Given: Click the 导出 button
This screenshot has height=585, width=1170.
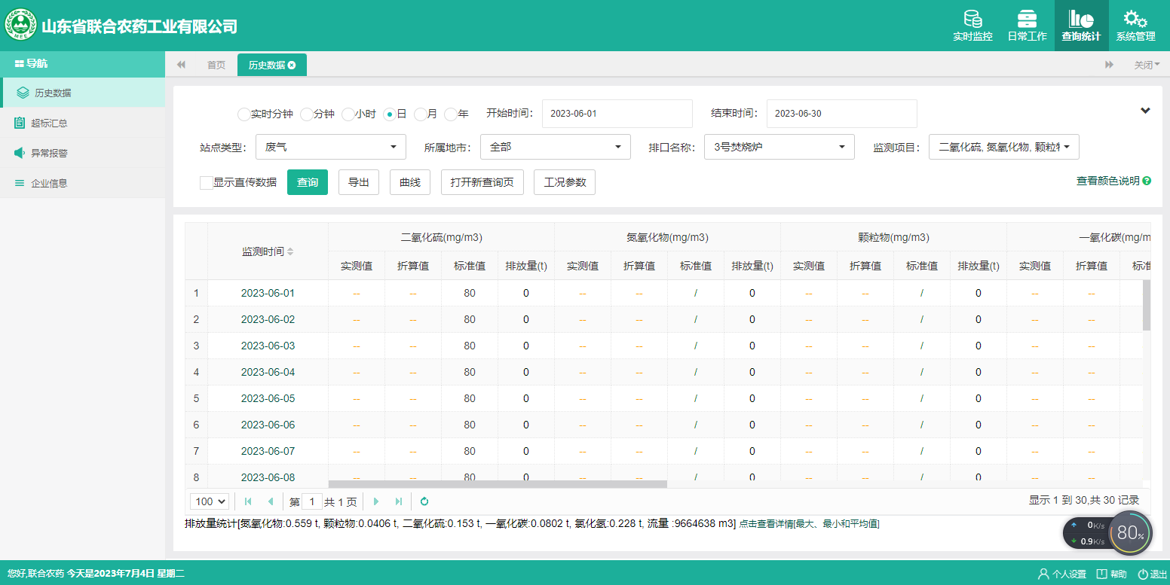Looking at the screenshot, I should tap(359, 182).
